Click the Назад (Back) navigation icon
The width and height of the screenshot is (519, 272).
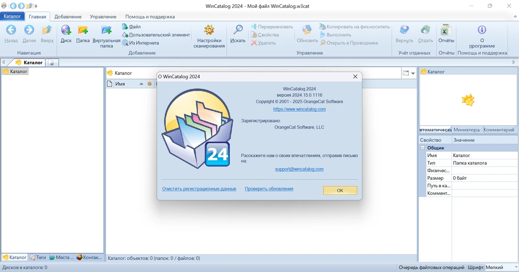[11, 30]
